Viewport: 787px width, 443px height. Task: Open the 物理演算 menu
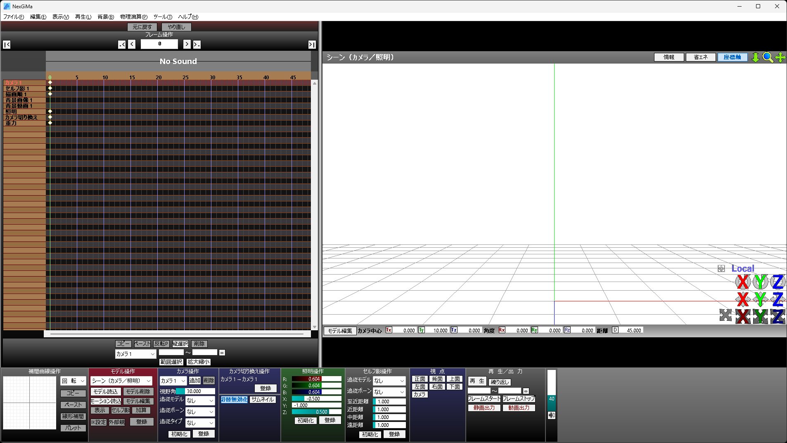(133, 17)
